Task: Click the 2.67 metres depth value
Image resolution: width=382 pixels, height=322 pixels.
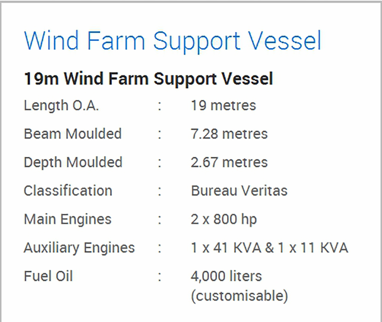Action: [229, 162]
